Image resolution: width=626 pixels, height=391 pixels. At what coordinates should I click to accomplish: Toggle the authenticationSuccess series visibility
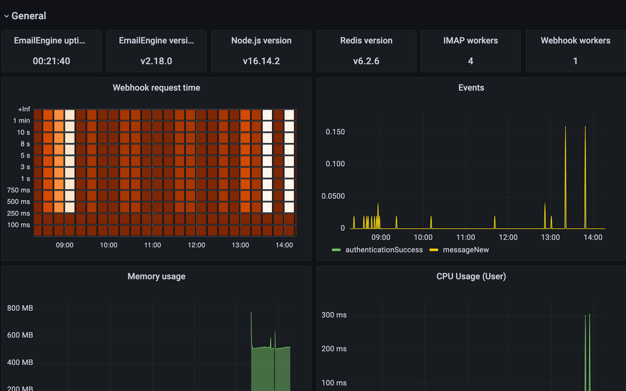(384, 250)
